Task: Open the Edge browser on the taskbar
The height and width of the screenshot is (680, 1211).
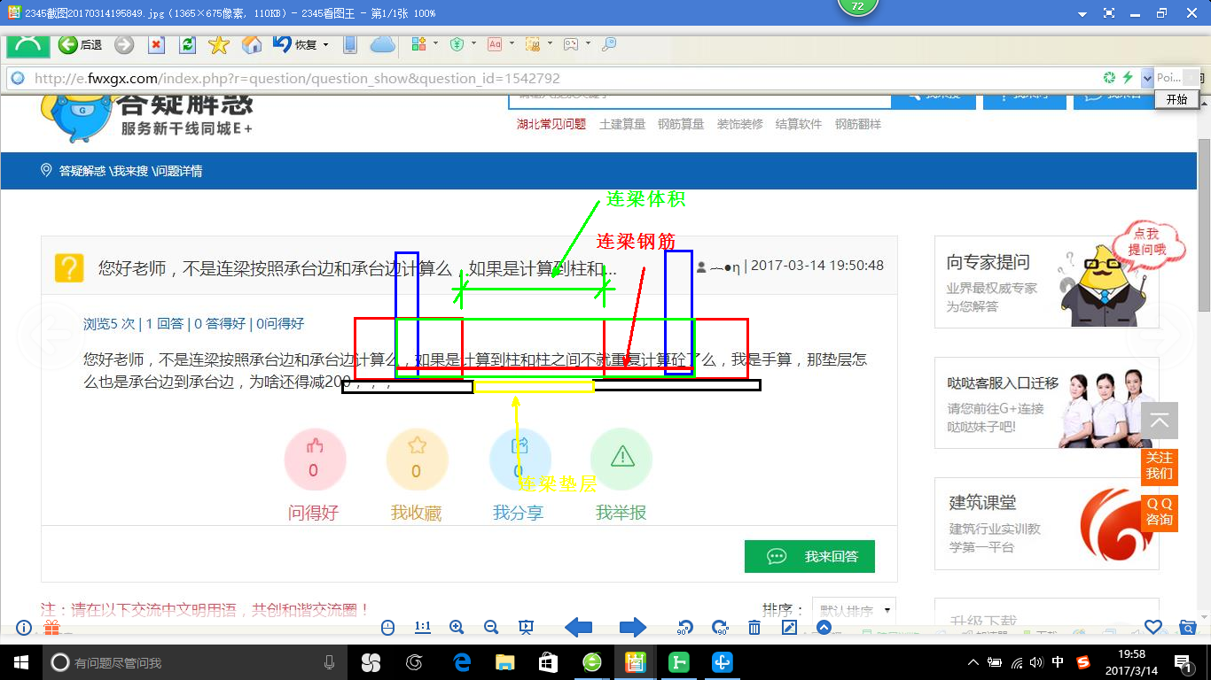Action: click(x=461, y=662)
